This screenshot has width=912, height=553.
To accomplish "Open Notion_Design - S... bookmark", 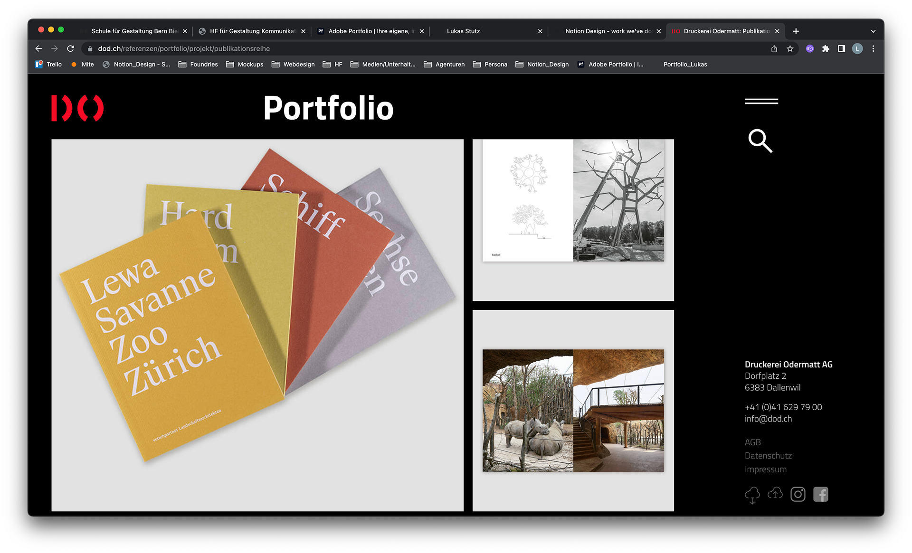I will [136, 65].
